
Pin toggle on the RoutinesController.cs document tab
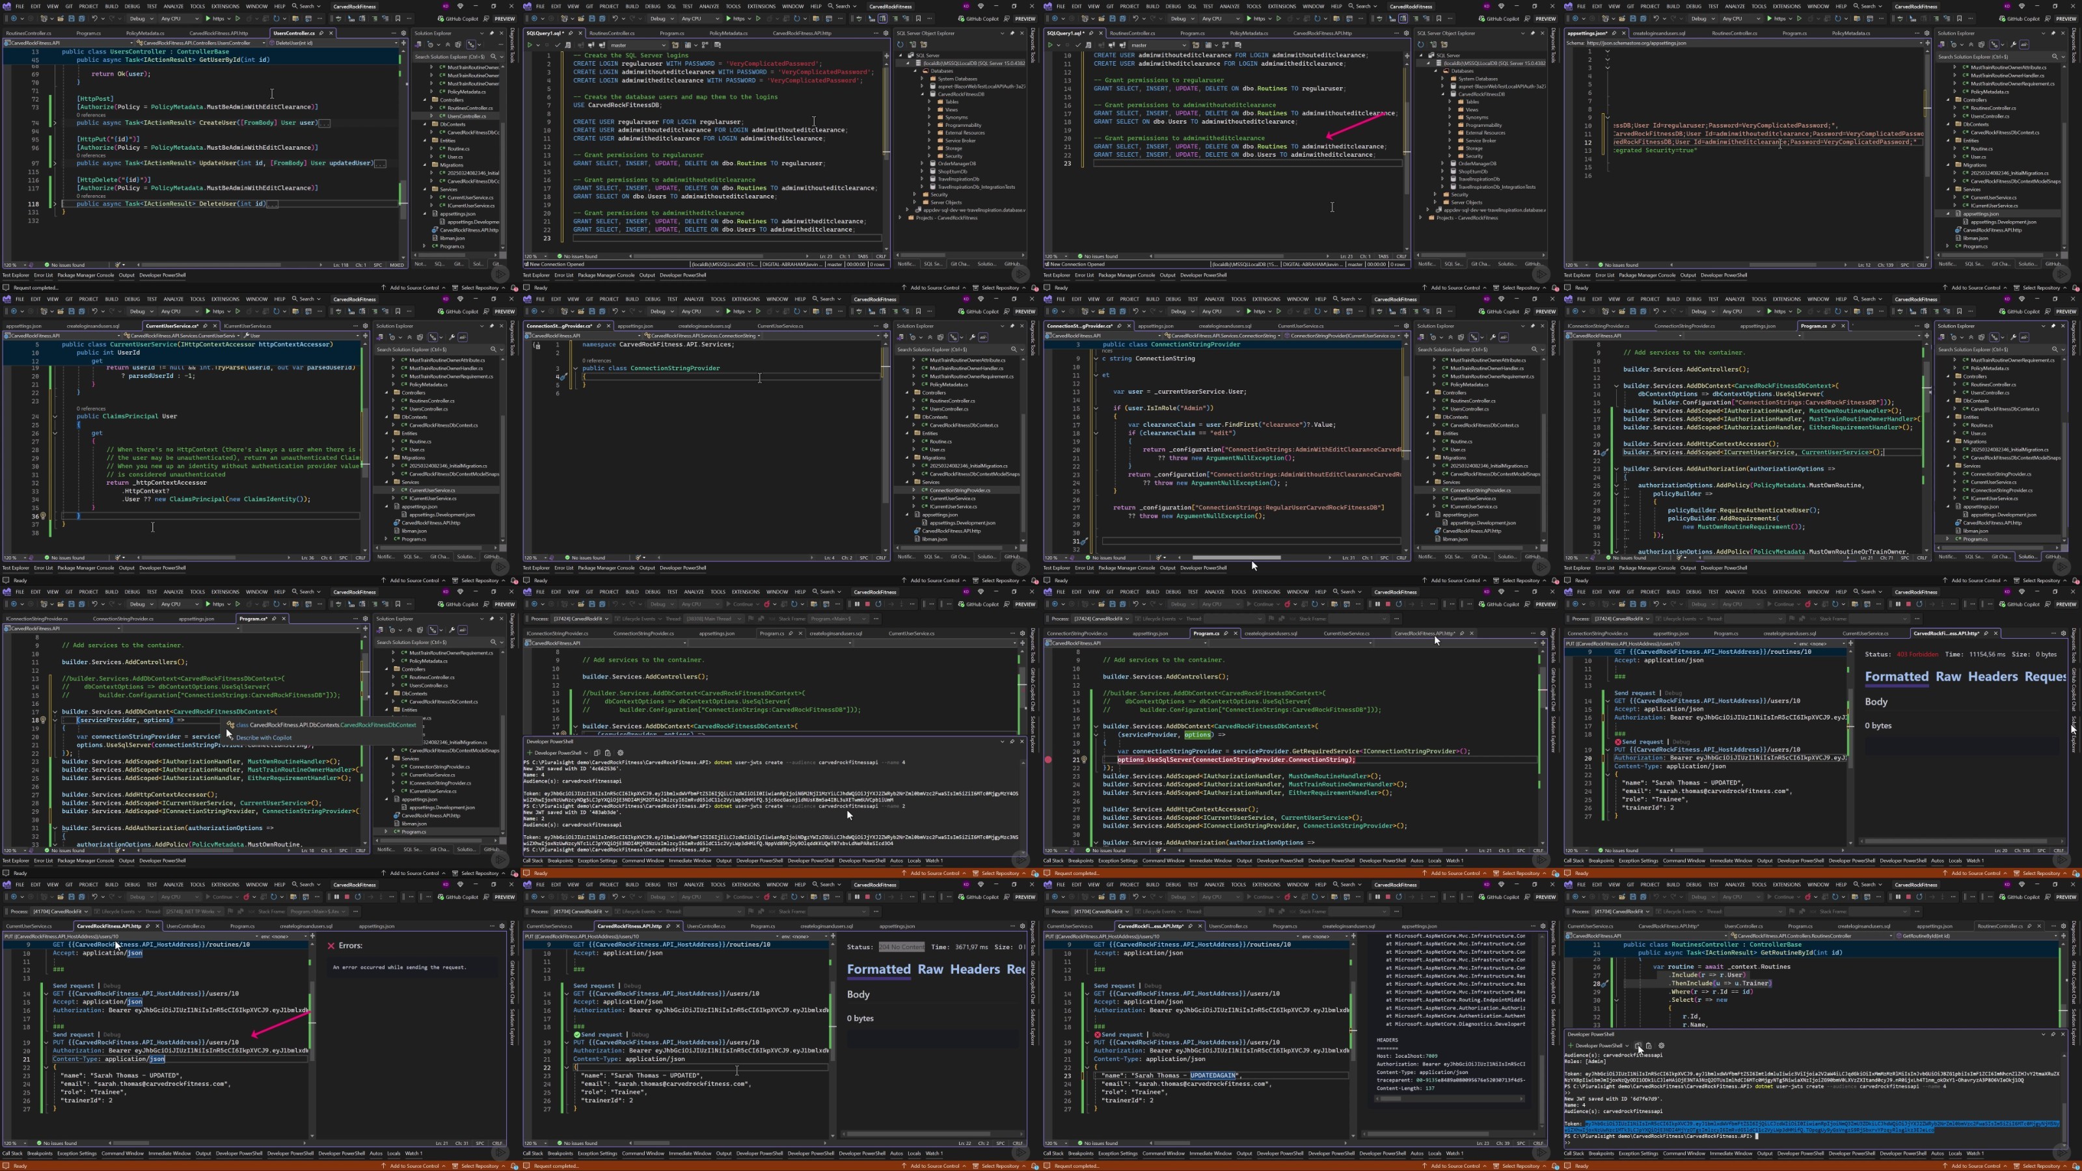click(2029, 926)
